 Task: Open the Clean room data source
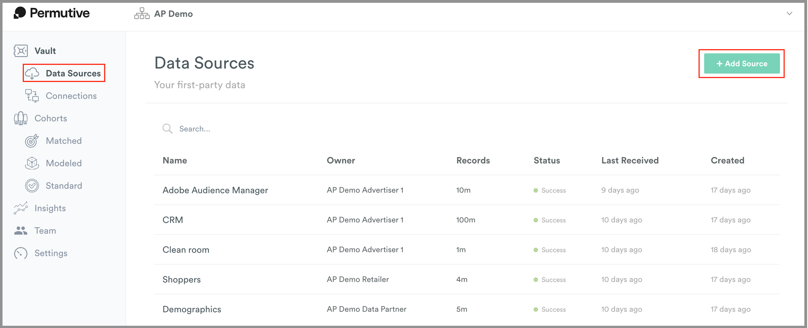(x=186, y=250)
